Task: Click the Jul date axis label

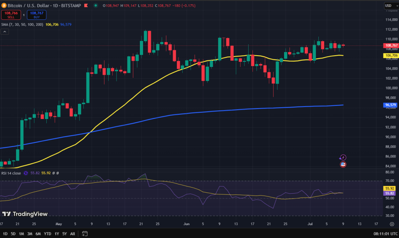Action: tap(310, 224)
